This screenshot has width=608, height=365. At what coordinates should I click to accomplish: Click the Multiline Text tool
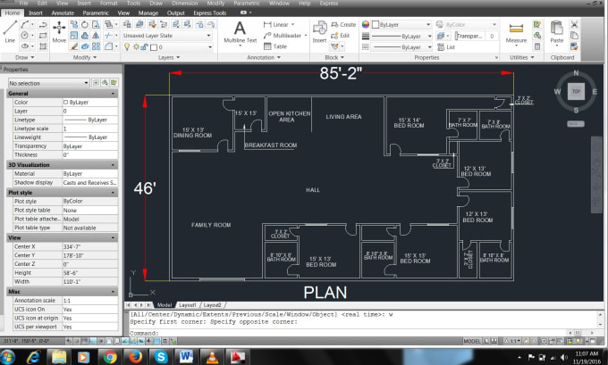click(240, 32)
